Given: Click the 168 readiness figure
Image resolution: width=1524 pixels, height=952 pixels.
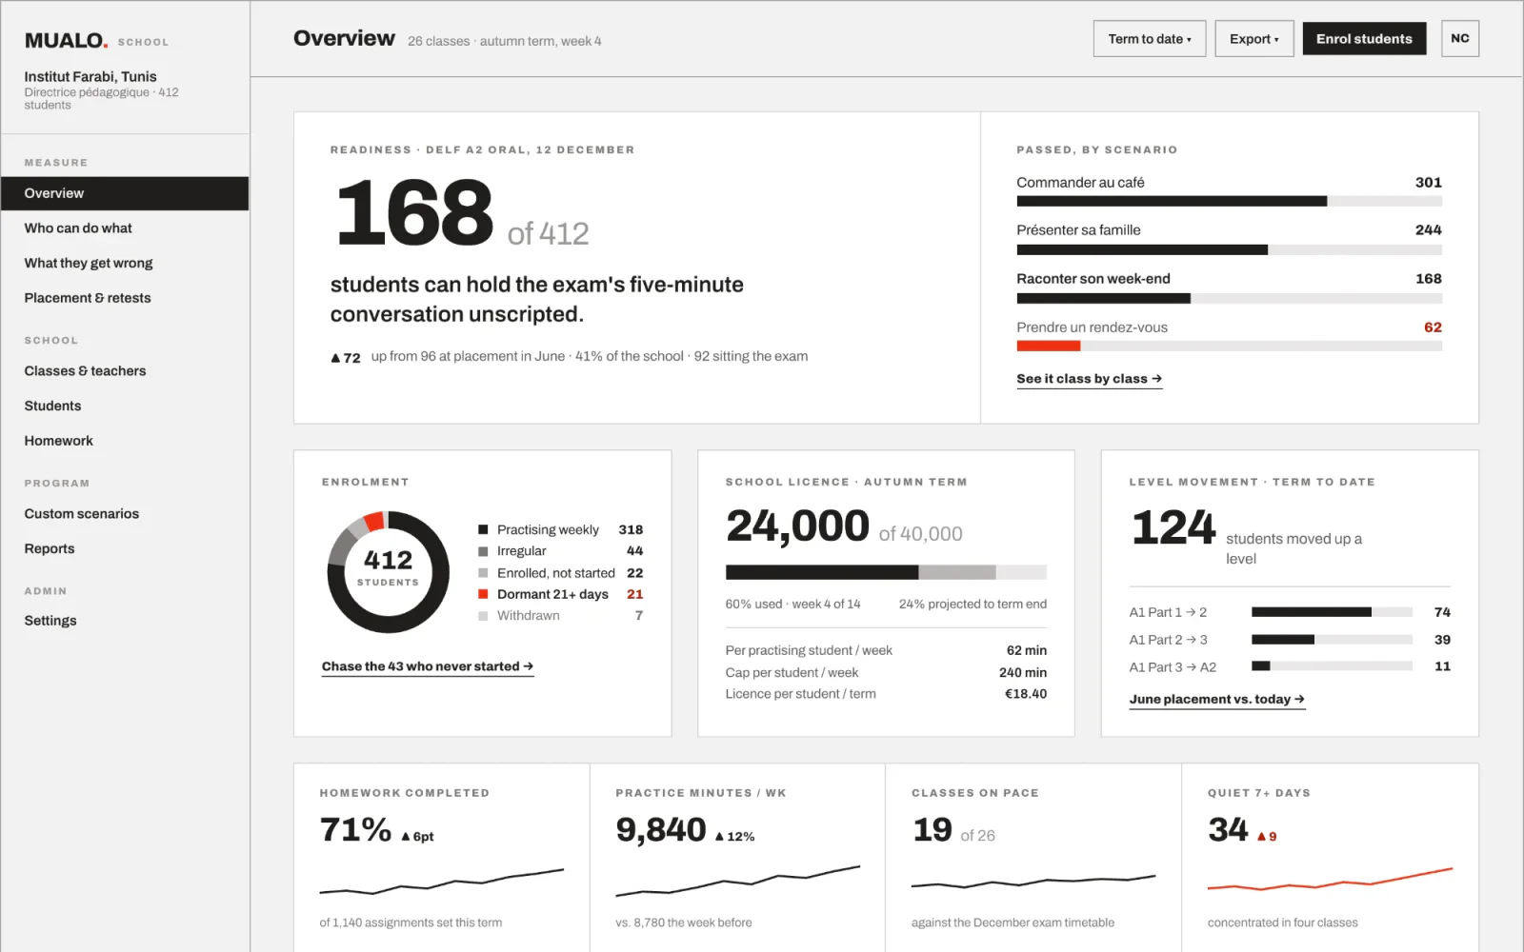Looking at the screenshot, I should pos(415,211).
